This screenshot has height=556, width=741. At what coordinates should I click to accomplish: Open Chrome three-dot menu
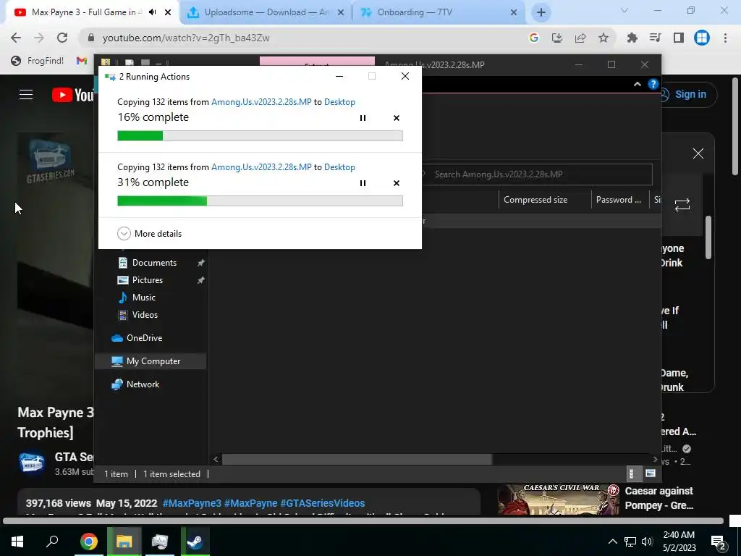click(x=725, y=38)
